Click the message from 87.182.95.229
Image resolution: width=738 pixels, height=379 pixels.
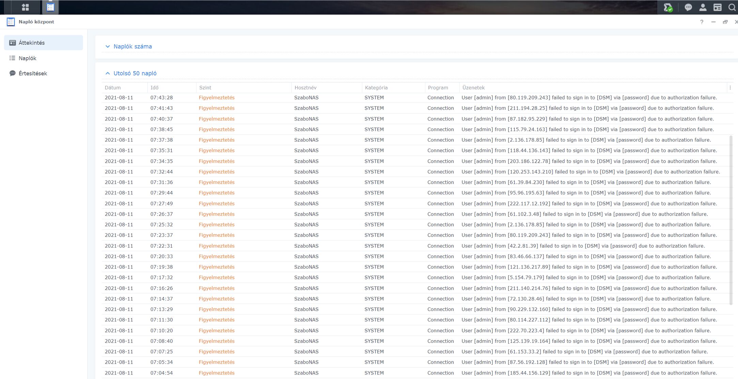pyautogui.click(x=587, y=119)
